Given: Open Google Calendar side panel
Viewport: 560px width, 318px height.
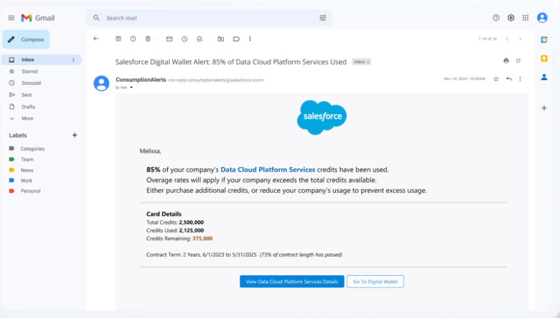Looking at the screenshot, I should [x=544, y=40].
